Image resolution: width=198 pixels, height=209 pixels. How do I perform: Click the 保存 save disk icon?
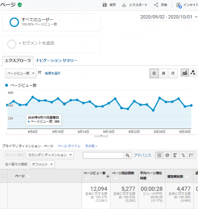pyautogui.click(x=105, y=5)
